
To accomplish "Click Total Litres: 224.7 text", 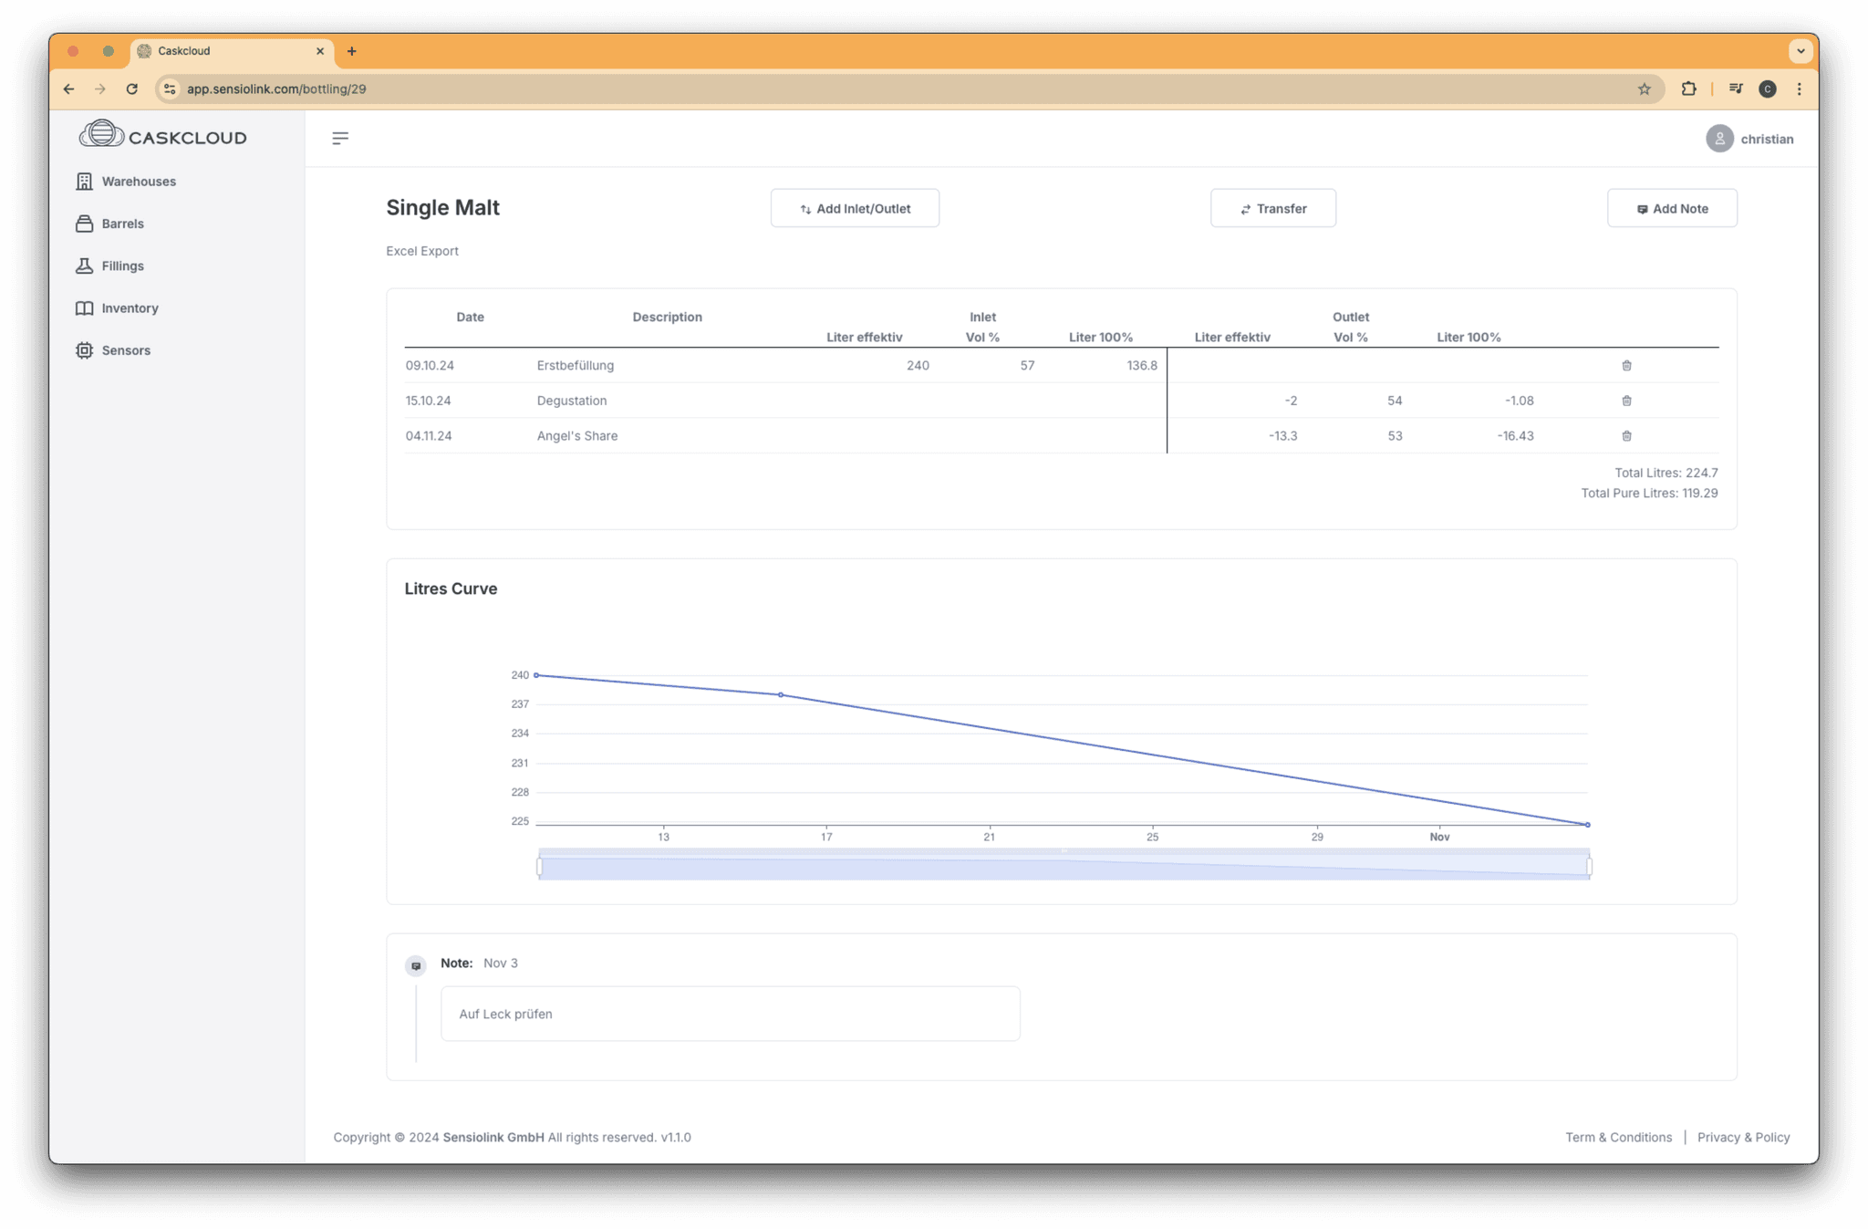I will 1666,473.
